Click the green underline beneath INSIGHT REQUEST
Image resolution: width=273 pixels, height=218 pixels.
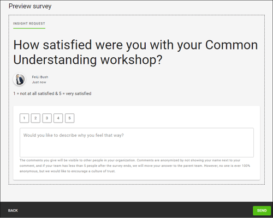pyautogui.click(x=29, y=28)
